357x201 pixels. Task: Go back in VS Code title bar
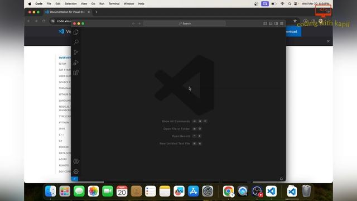click(x=134, y=23)
